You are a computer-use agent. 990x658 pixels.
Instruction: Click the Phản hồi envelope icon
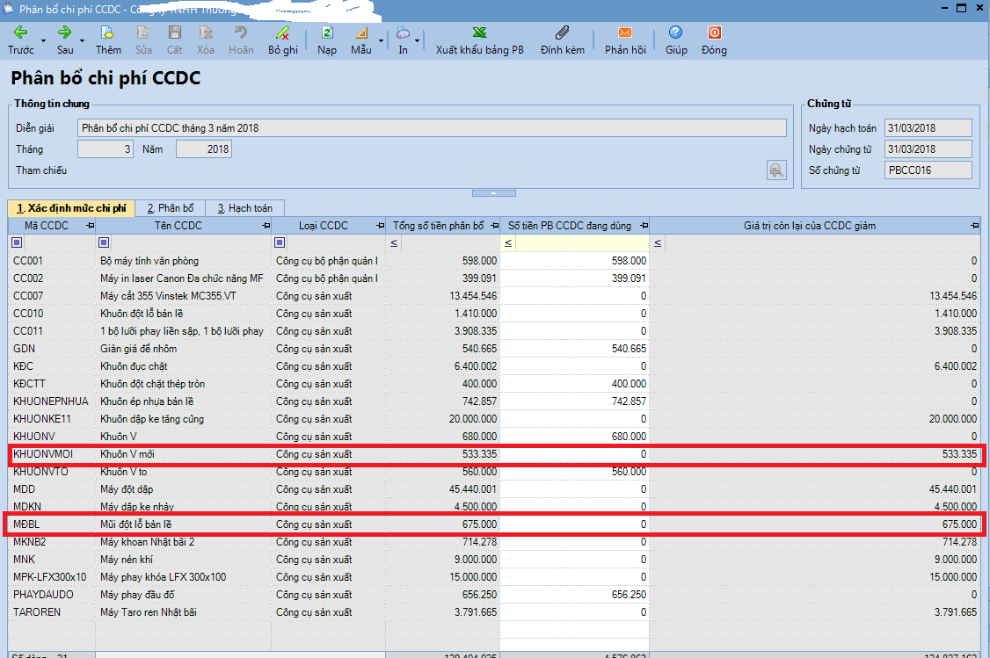pos(625,33)
